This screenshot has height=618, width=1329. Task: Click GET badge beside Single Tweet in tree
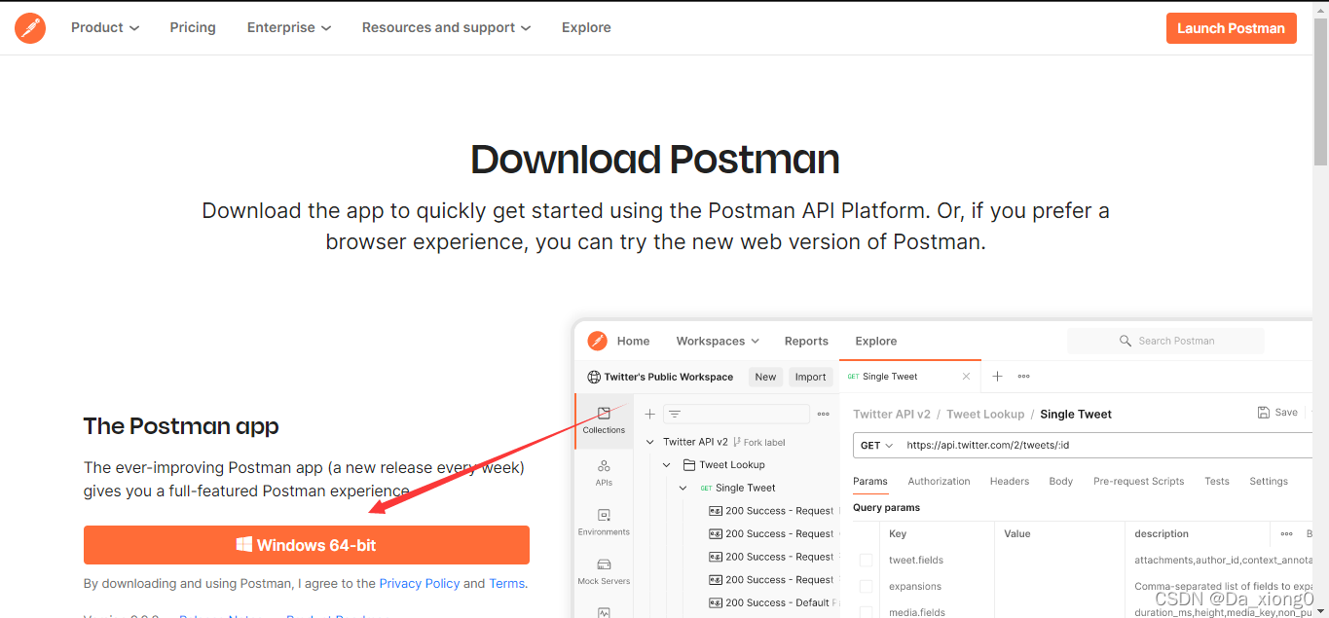(707, 488)
